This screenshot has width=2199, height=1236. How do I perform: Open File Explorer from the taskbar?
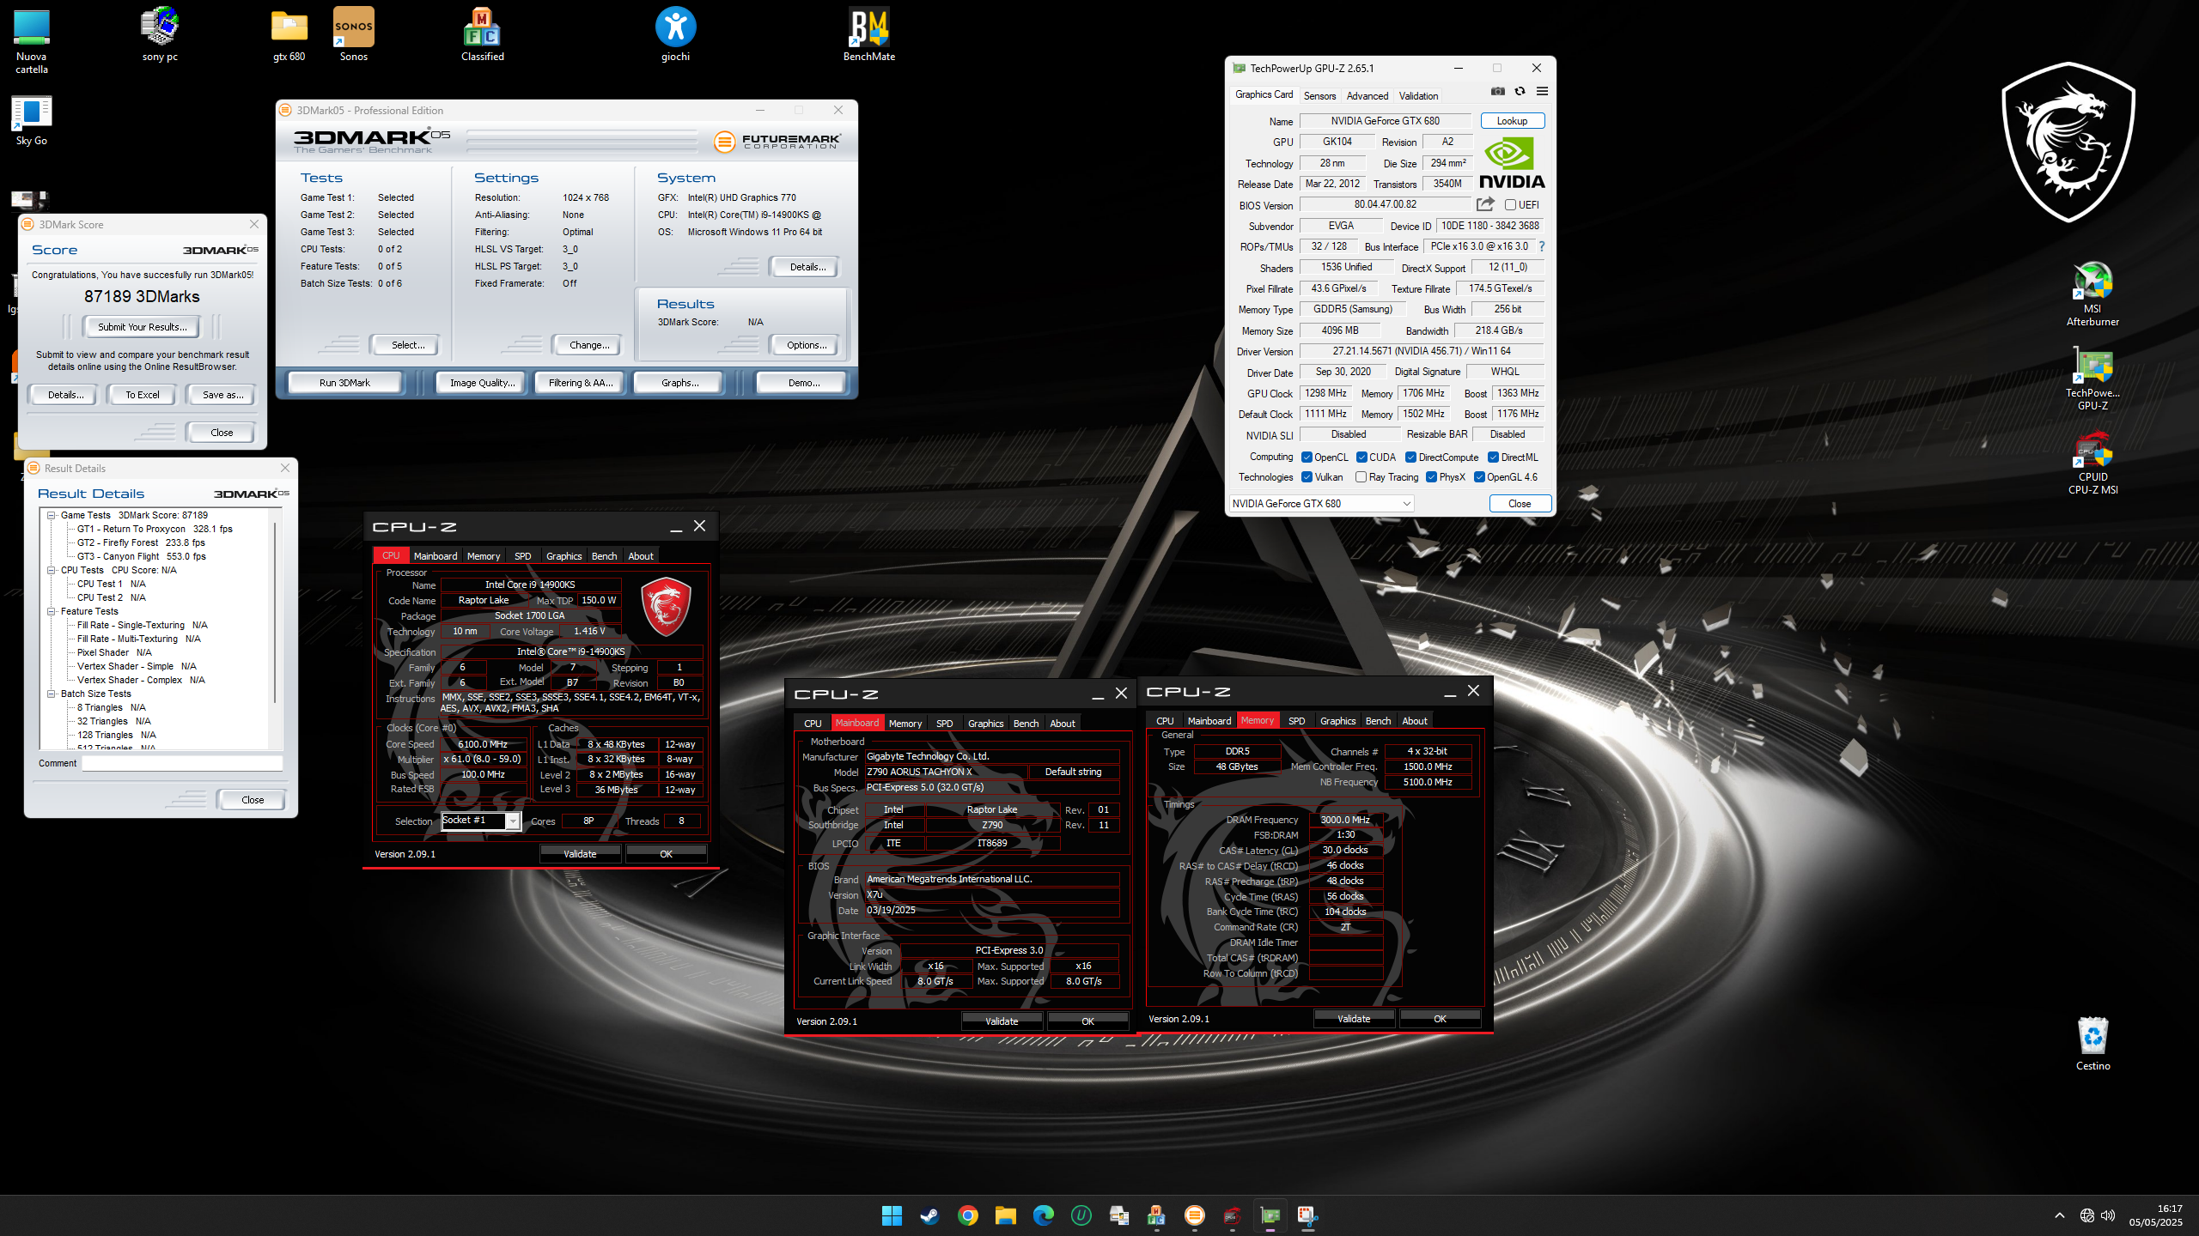pyautogui.click(x=1005, y=1215)
